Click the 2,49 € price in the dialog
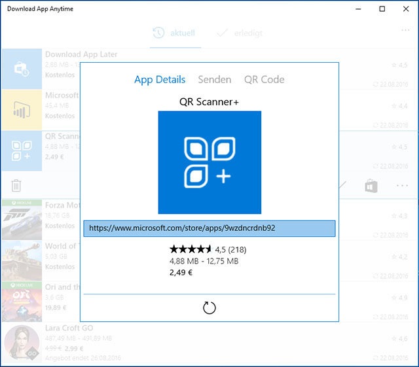Viewport: 419px width, 367px height. (x=181, y=272)
